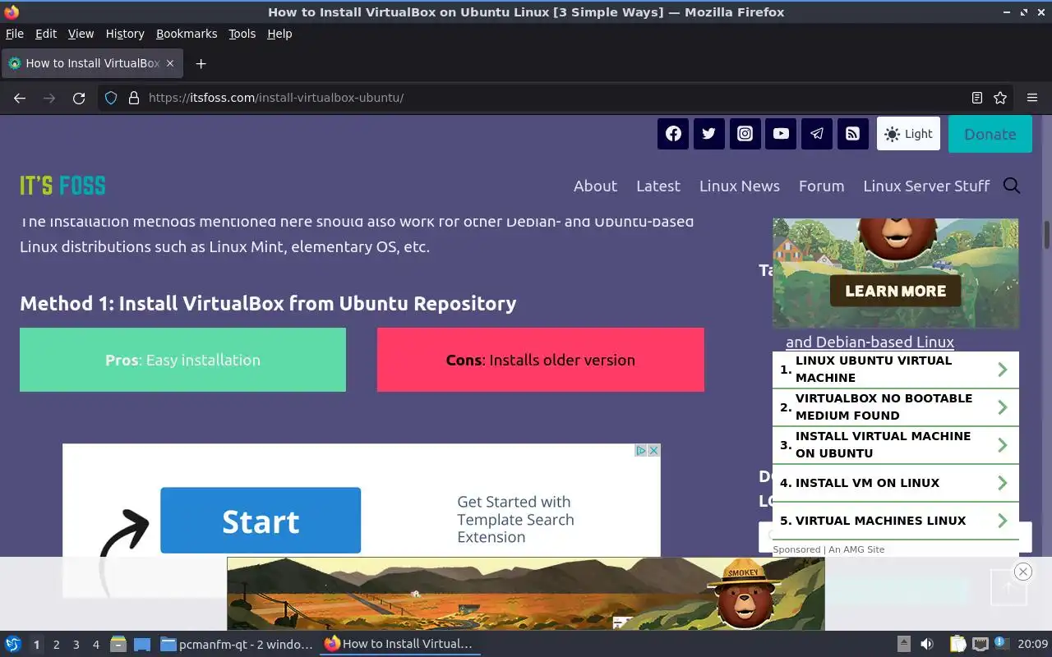Click LEARN MORE on Smokey ad
This screenshot has width=1052, height=657.
[x=896, y=291]
